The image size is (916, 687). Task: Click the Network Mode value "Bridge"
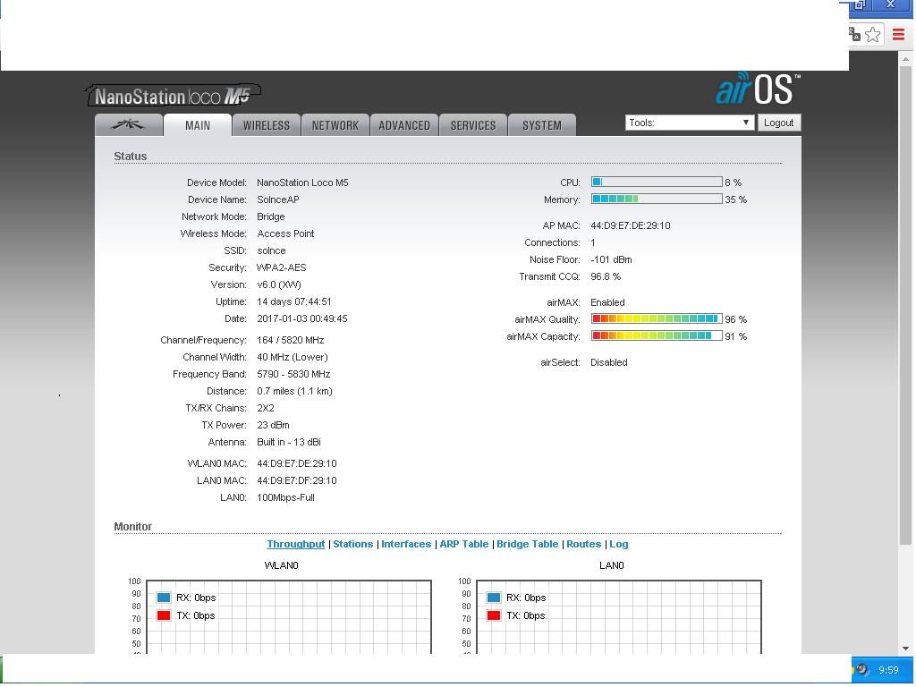click(x=271, y=216)
